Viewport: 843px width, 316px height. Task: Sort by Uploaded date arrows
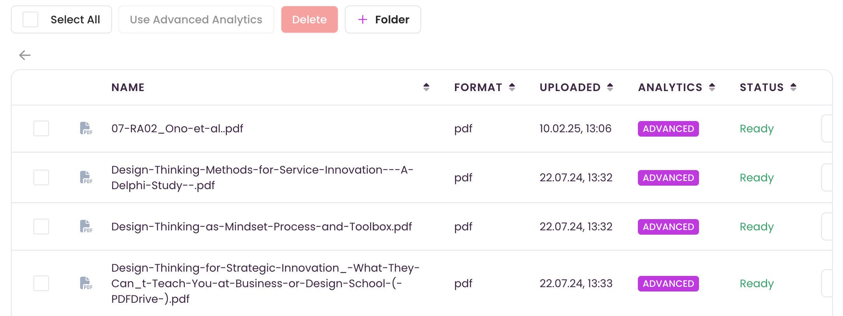[610, 87]
